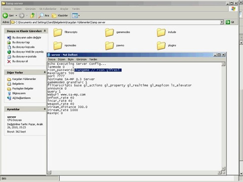Open Notepad Dosya menu

[x=52, y=59]
